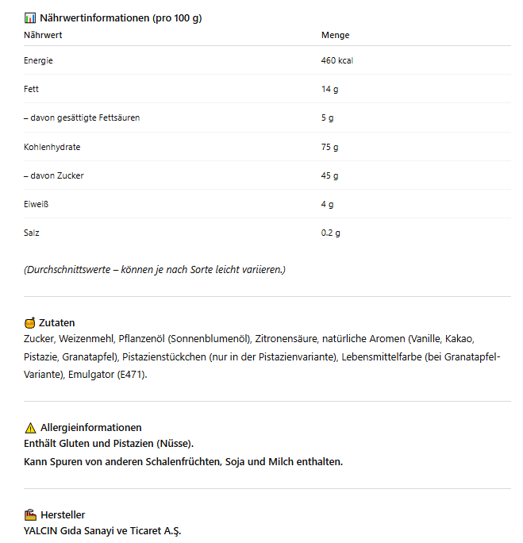This screenshot has height=543, width=523.
Task: Click the warning triangle icon beside Allergieinformationen
Action: (30, 427)
